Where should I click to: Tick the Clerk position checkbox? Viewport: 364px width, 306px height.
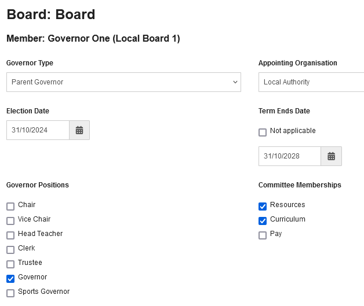10,250
